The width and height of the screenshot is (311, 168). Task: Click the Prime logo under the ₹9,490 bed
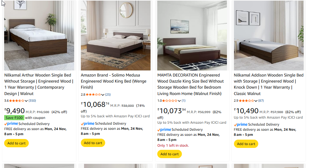[11, 124]
